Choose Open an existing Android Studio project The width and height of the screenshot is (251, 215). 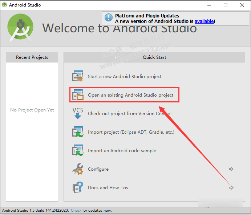click(x=130, y=95)
